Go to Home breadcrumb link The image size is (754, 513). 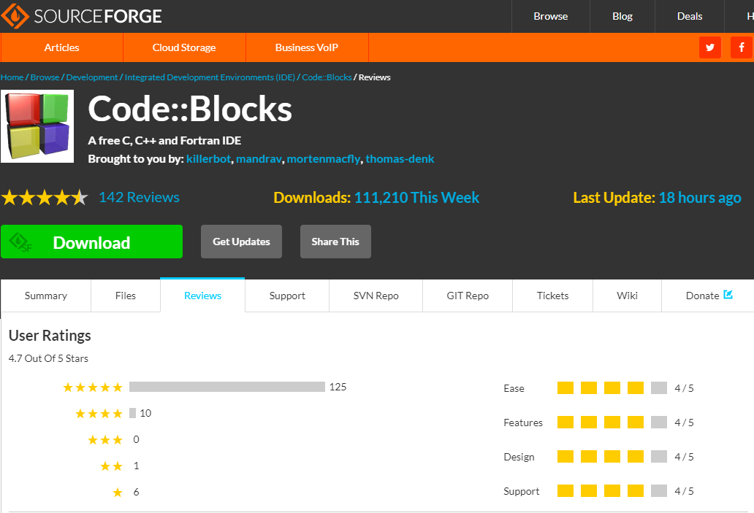[x=12, y=77]
